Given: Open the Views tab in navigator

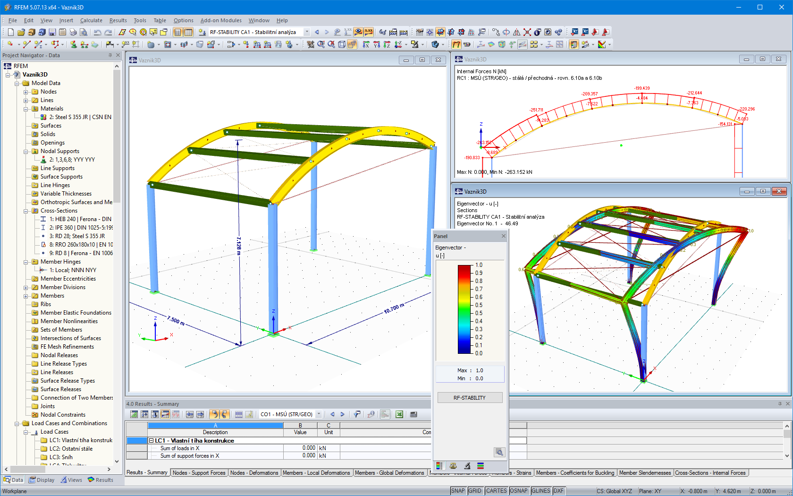Looking at the screenshot, I should [x=71, y=480].
